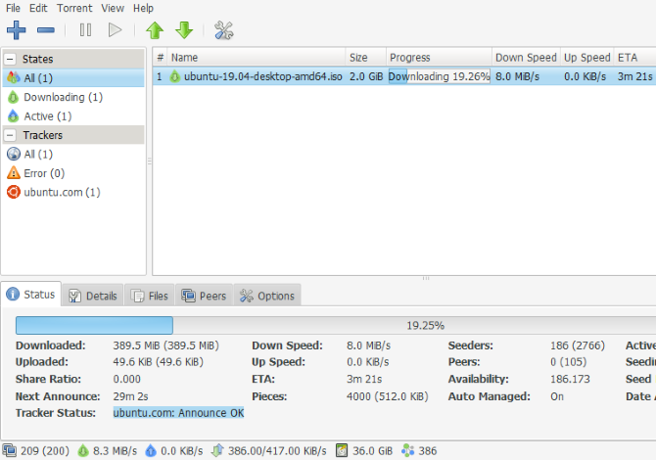Move torrent up in queue

[x=155, y=30]
